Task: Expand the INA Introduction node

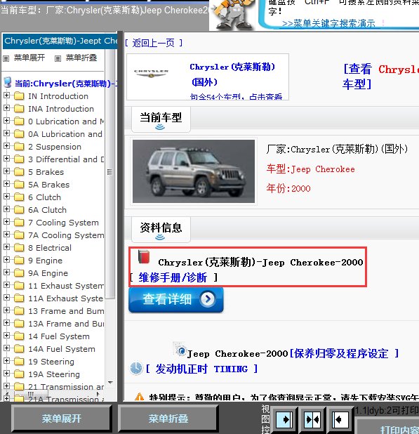Action: 6,108
